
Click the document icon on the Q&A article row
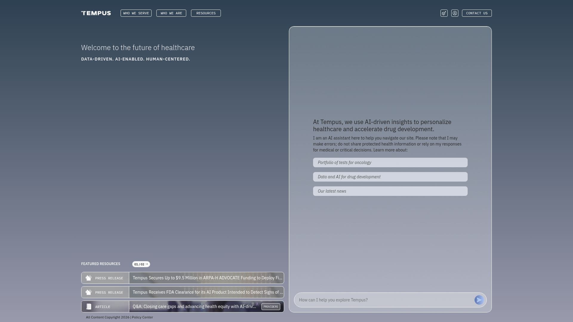click(89, 306)
